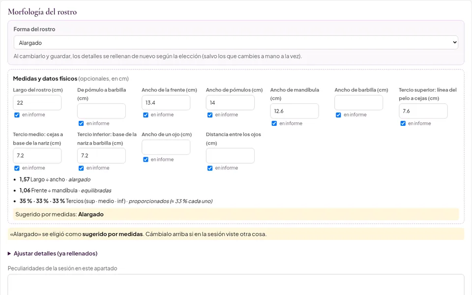Select the 'Sugerido por medidas: Alargado' banner
472x295 pixels.
[x=236, y=214]
